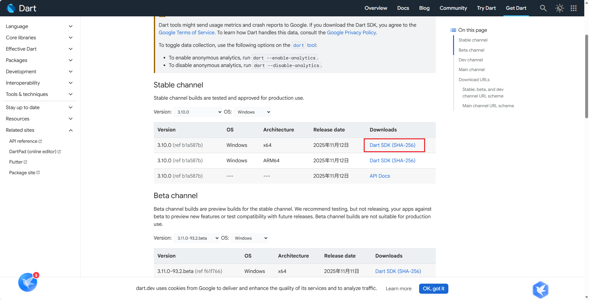Expand the Core libraries sidebar section
Screen dimensions: 589x300
point(40,38)
